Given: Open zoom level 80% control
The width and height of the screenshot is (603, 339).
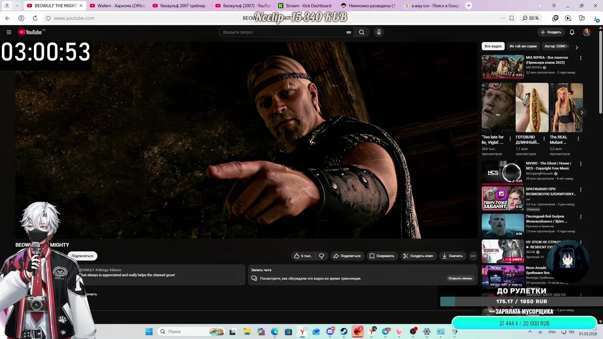Looking at the screenshot, I should click(530, 18).
